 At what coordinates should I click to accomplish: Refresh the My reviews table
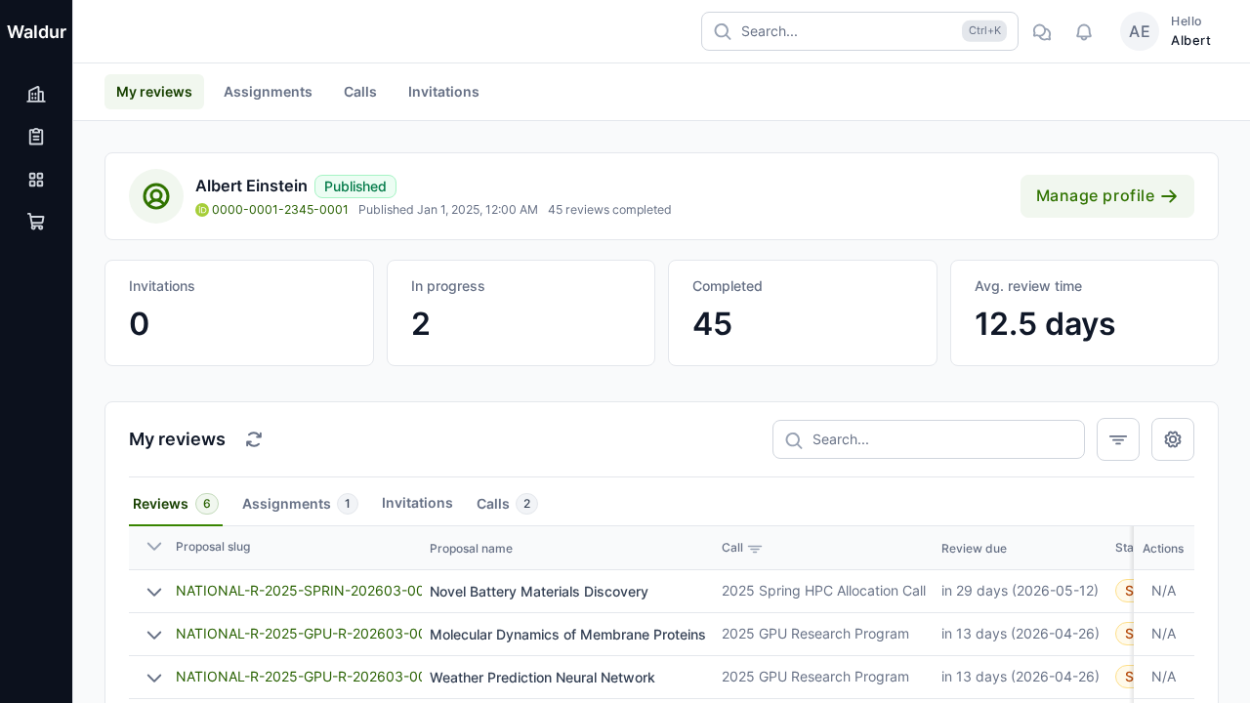[254, 439]
